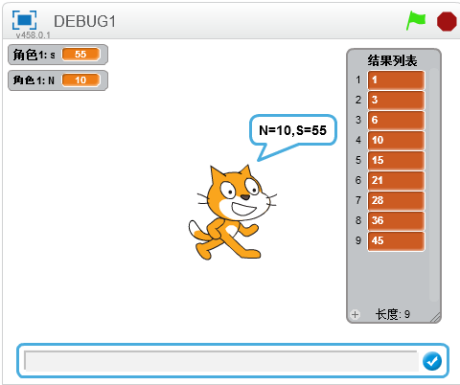Screen dimensions: 460x385
Task: Click the answer input field
Action: tap(221, 361)
